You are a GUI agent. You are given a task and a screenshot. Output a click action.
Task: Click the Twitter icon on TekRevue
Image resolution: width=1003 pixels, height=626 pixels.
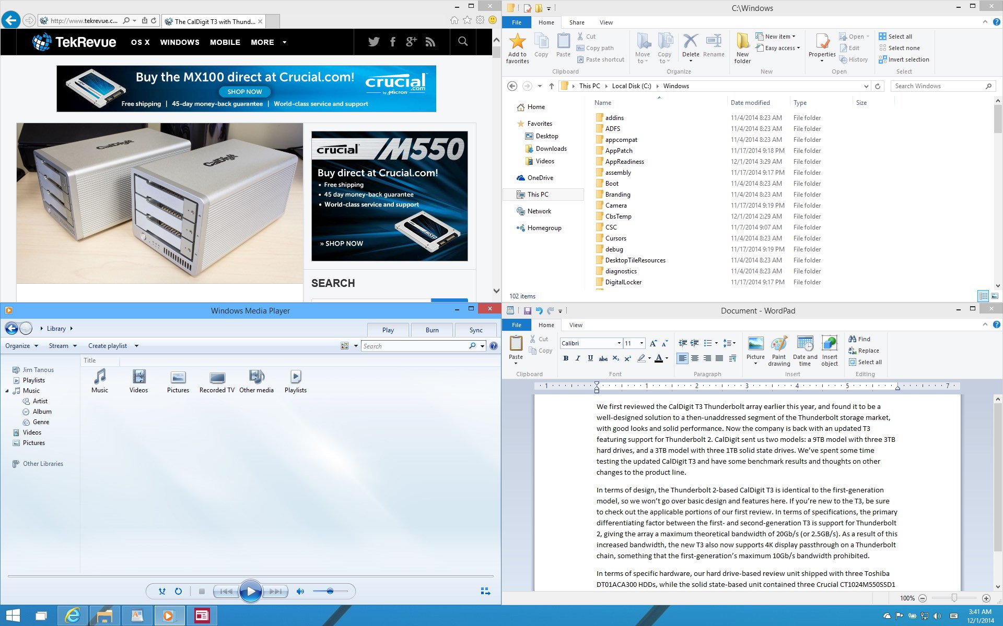tap(374, 42)
